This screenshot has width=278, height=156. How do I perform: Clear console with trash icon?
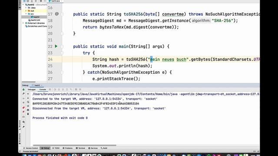[28, 114]
